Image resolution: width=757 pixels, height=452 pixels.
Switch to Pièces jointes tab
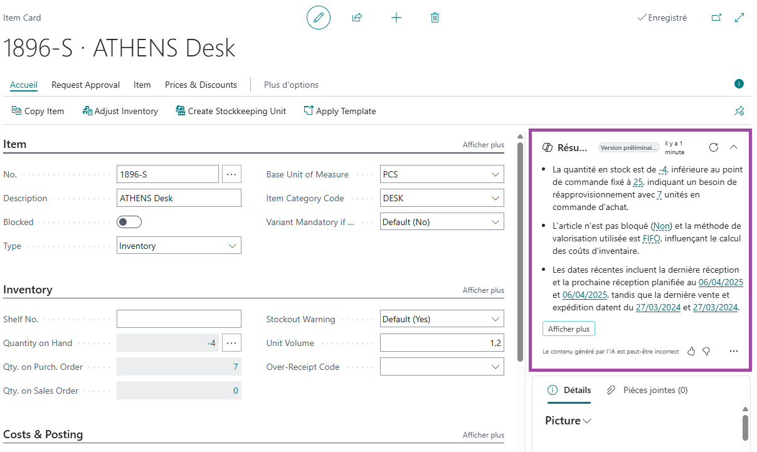coord(648,390)
